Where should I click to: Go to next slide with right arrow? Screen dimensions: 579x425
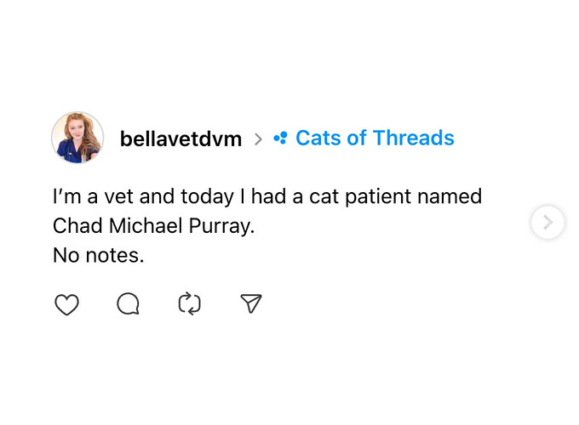(x=547, y=223)
